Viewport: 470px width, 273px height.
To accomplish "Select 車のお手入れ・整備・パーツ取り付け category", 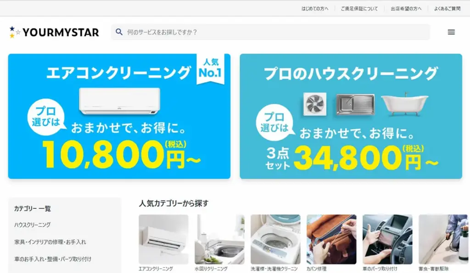I will [53, 259].
